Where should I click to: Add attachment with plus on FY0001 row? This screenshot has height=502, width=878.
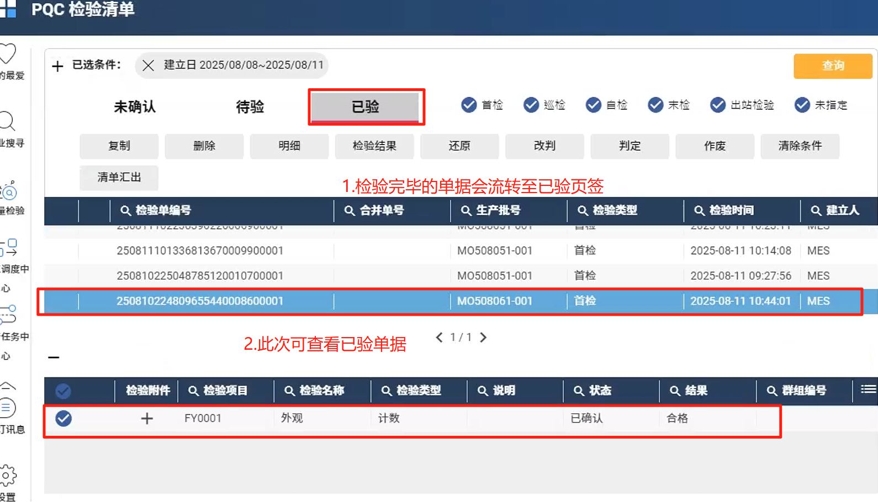[x=147, y=419]
